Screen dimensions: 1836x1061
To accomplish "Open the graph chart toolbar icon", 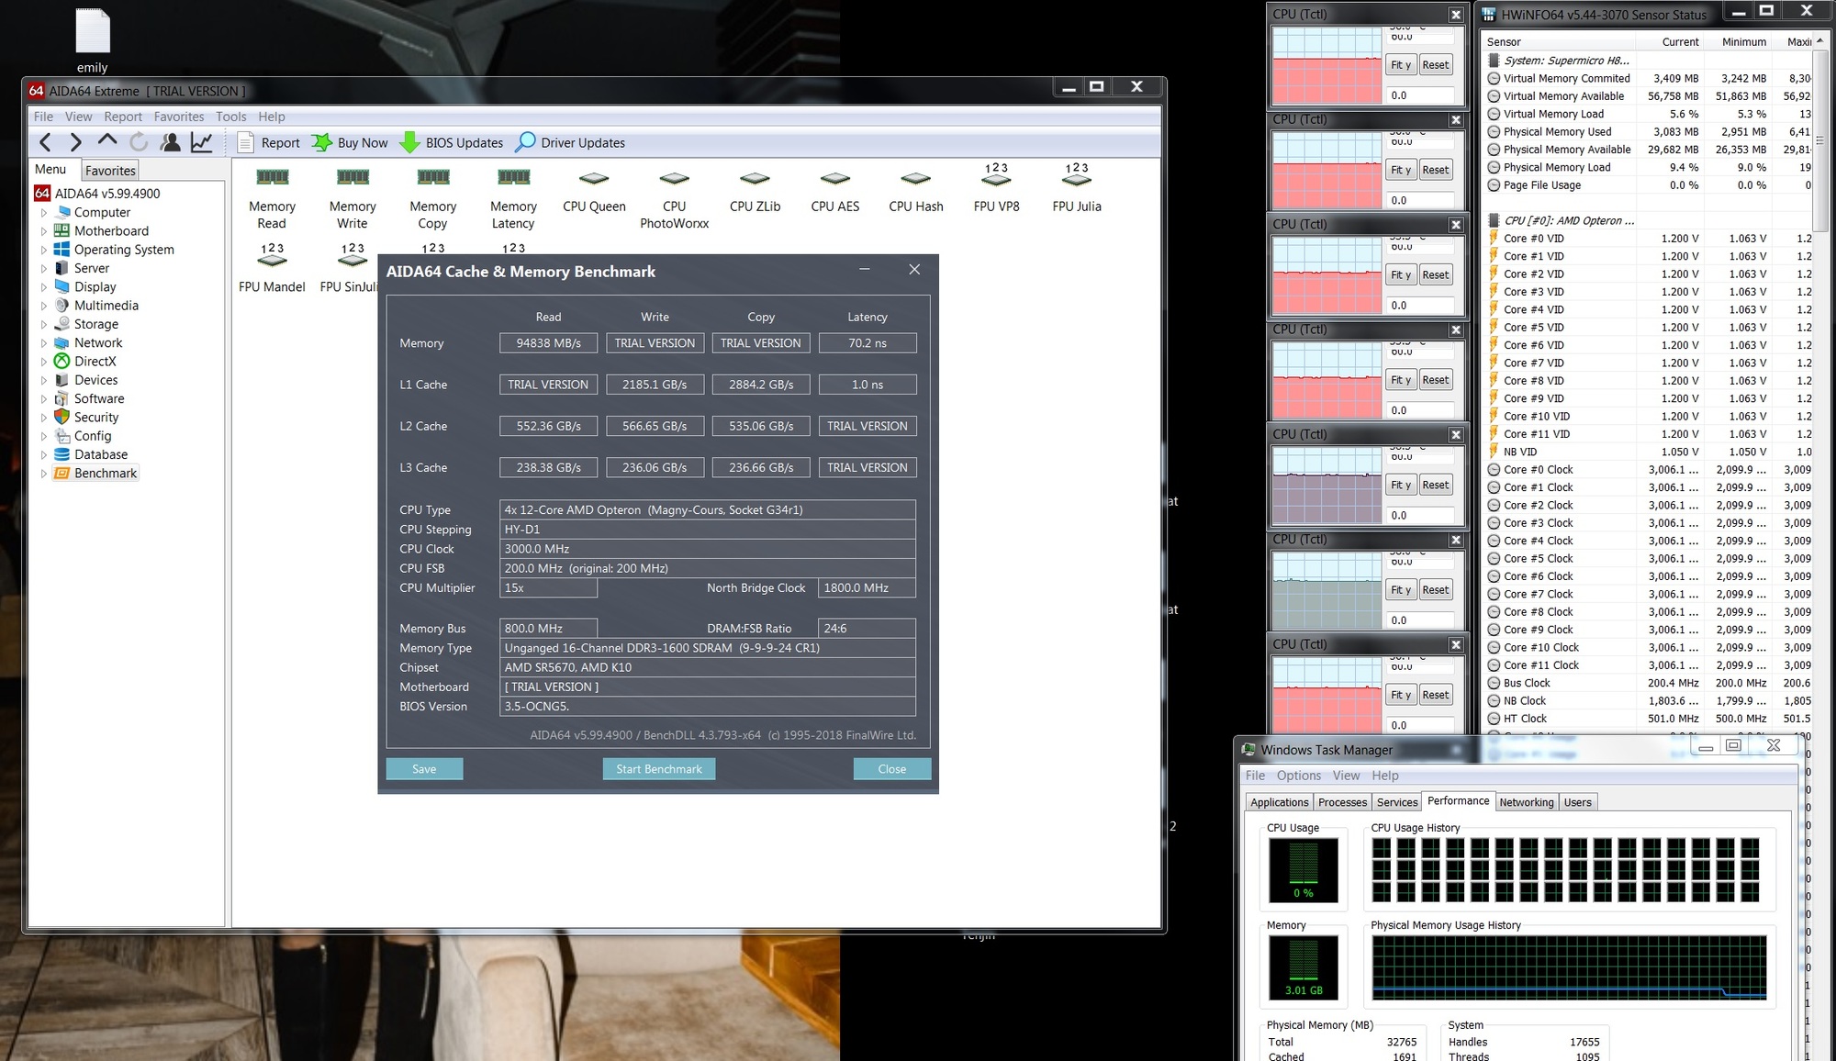I will (201, 142).
